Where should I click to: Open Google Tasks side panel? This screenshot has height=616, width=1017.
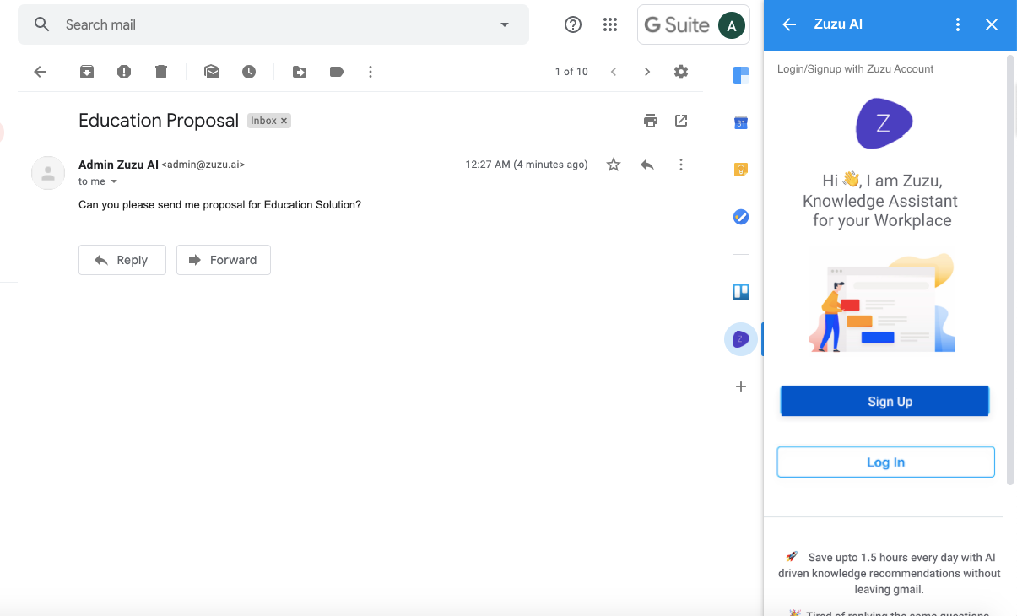741,217
